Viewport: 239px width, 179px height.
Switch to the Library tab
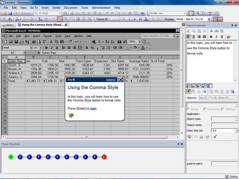[8, 25]
